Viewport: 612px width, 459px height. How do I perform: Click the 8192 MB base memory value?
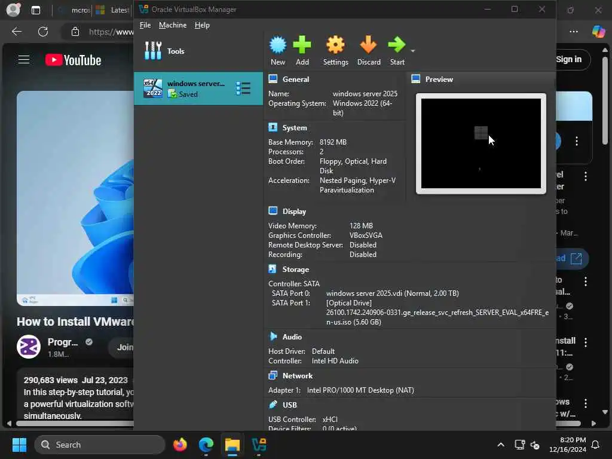(x=333, y=142)
